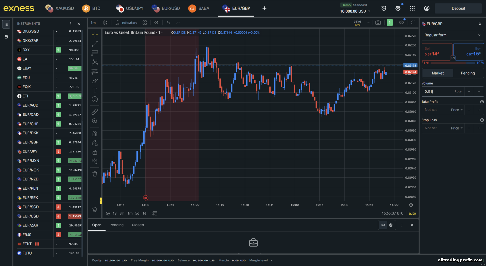Open the USD/JPY instrument tab
This screenshot has height=266, width=486.
pyautogui.click(x=130, y=8)
